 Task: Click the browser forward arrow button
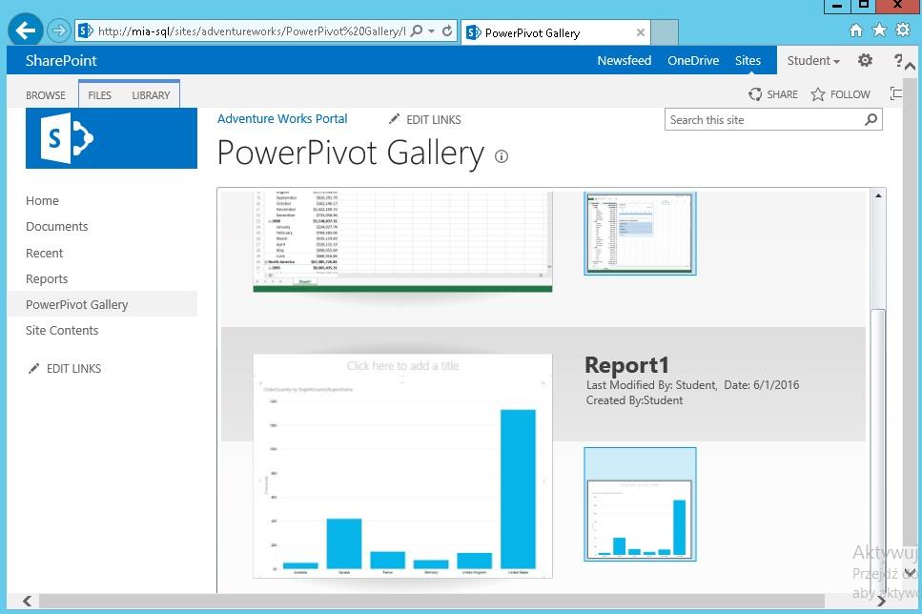coord(58,31)
